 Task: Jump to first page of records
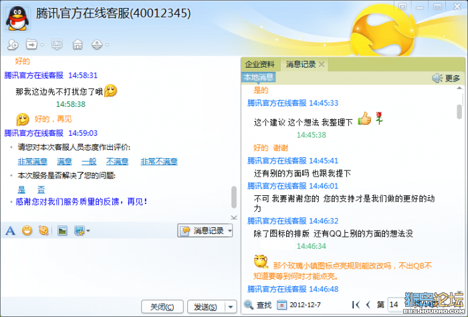tap(356, 305)
